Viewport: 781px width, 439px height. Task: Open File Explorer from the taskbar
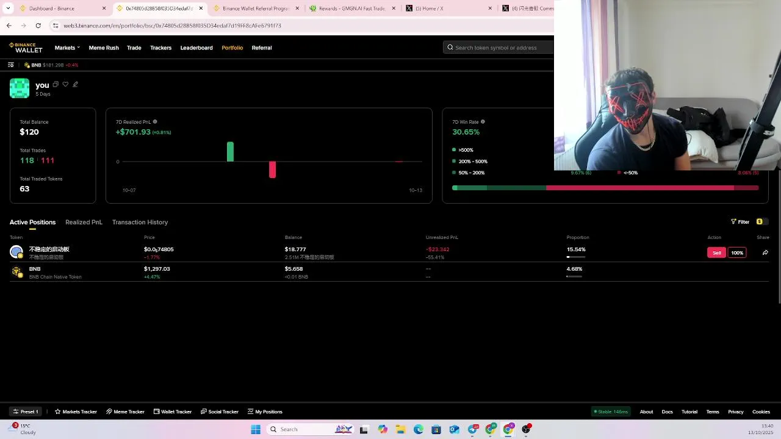coord(400,429)
